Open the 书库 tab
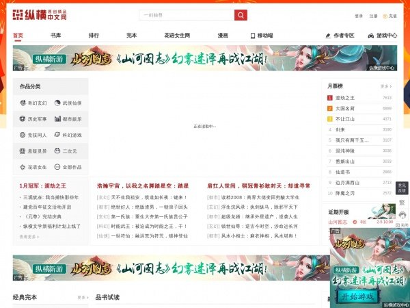This screenshot has height=308, width=410. (x=56, y=36)
